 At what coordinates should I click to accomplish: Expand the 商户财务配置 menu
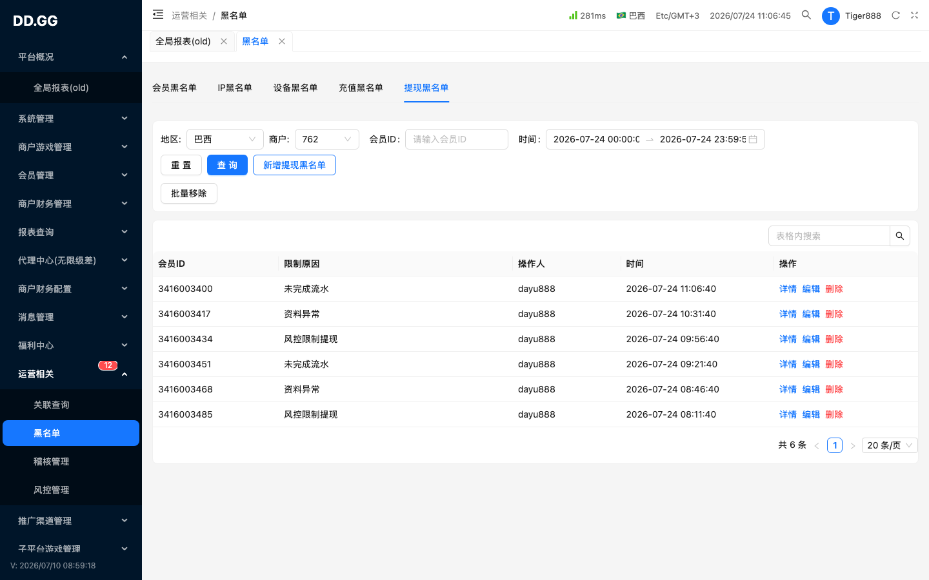[x=71, y=289]
